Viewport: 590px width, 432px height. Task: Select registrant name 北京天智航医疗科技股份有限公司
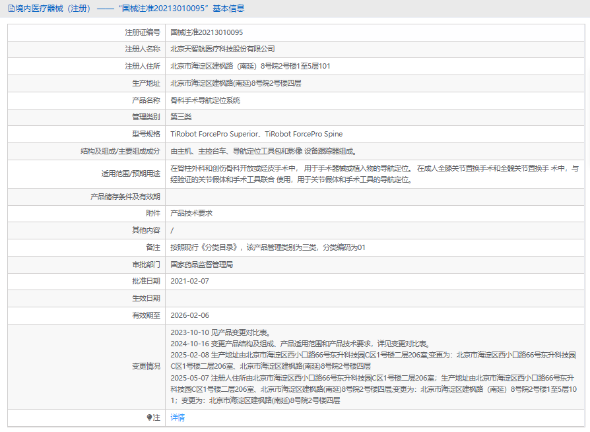[222, 49]
